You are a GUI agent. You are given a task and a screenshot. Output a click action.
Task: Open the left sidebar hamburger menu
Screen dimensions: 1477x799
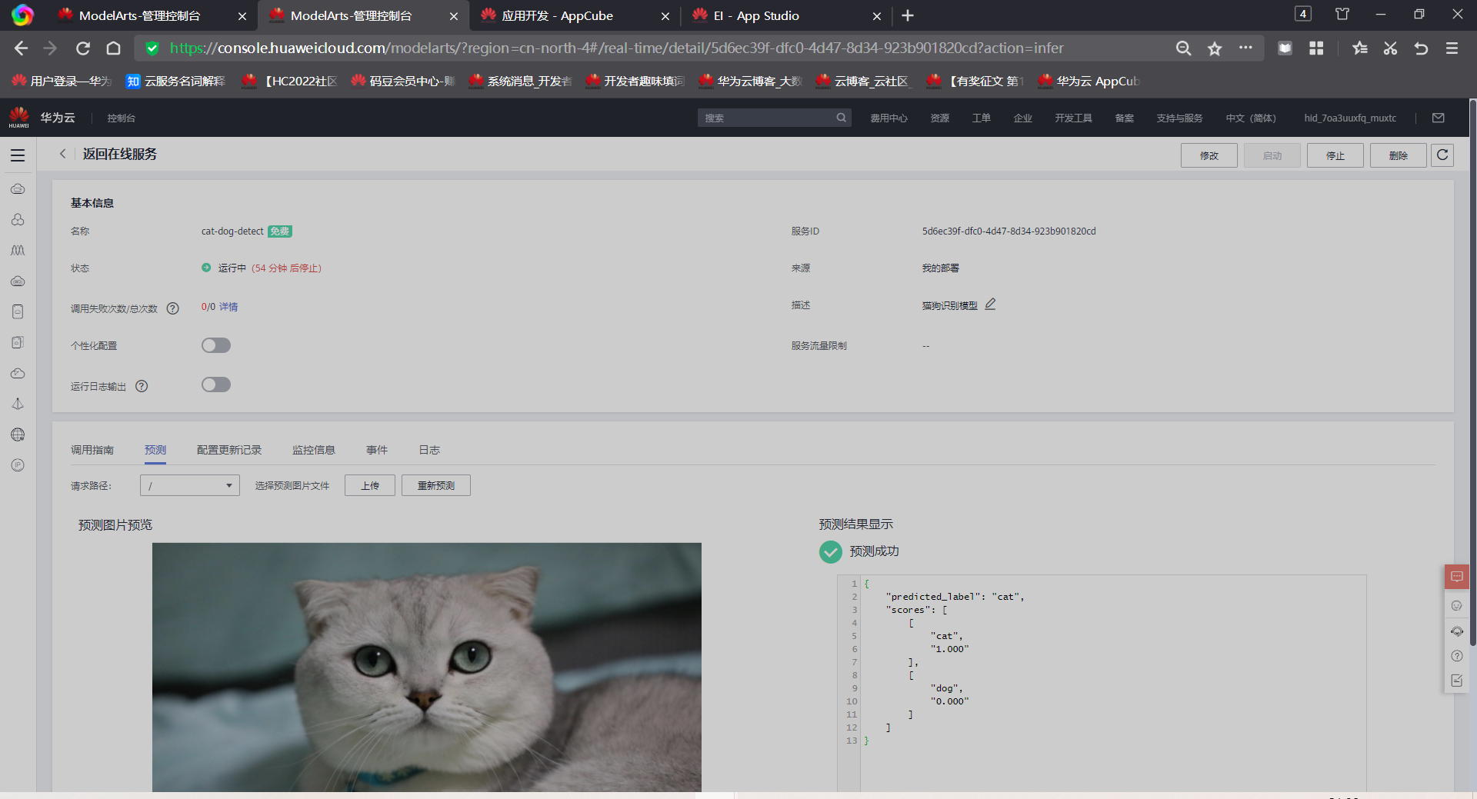(18, 155)
